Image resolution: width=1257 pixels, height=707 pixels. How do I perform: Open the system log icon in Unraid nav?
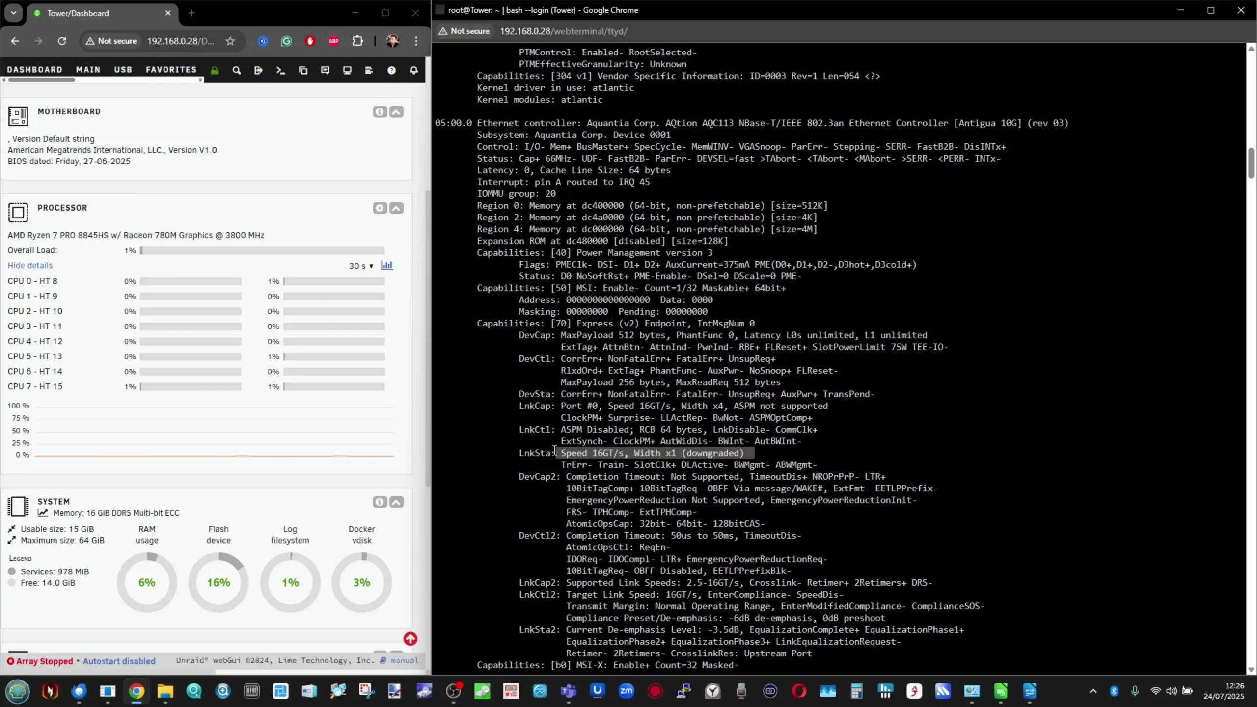coord(369,70)
